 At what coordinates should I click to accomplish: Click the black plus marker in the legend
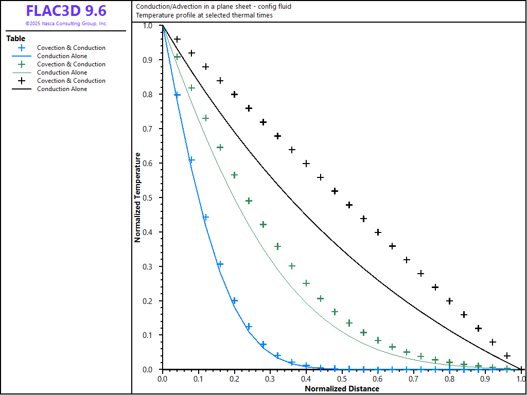tap(21, 81)
